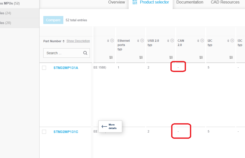Viewport: 245px width, 158px height.
Task: Clear the Ethernet ports filter using its X icon
Action: coord(142,40)
